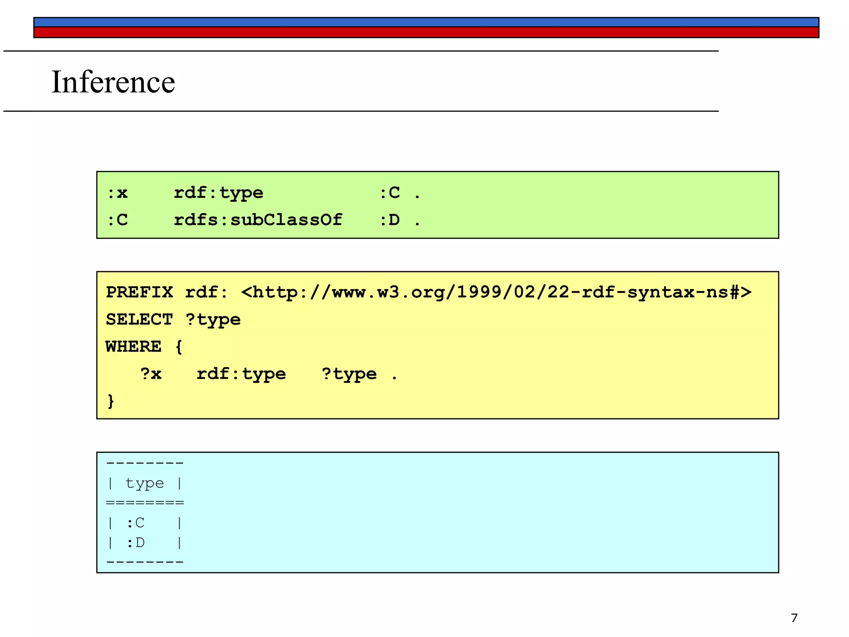Click the triple line ":x rdf:type :C ."
Image resolution: width=849 pixels, height=637 pixels.
[264, 193]
